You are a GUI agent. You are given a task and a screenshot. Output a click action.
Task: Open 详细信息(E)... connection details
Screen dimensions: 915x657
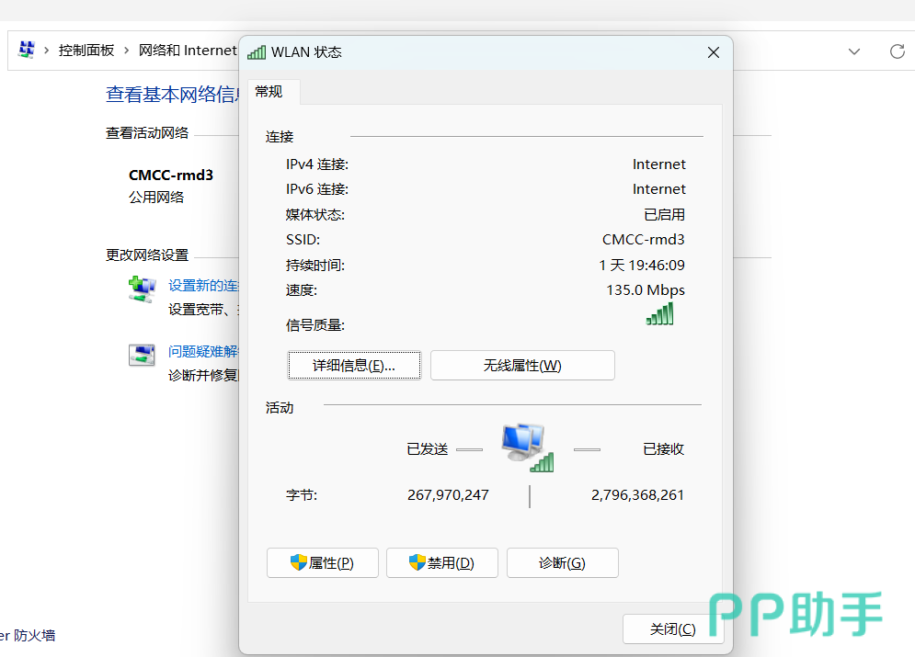[354, 365]
